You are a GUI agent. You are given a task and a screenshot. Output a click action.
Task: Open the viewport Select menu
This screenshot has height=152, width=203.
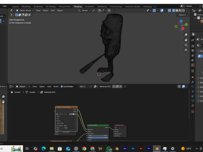click(46, 11)
